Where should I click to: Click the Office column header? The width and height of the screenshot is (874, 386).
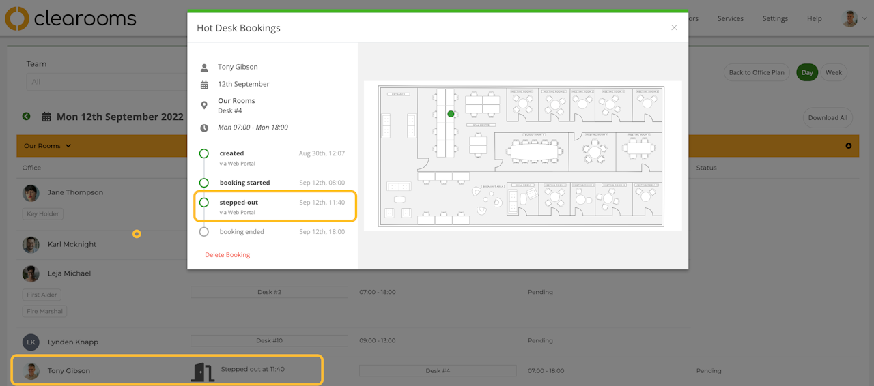coord(31,168)
